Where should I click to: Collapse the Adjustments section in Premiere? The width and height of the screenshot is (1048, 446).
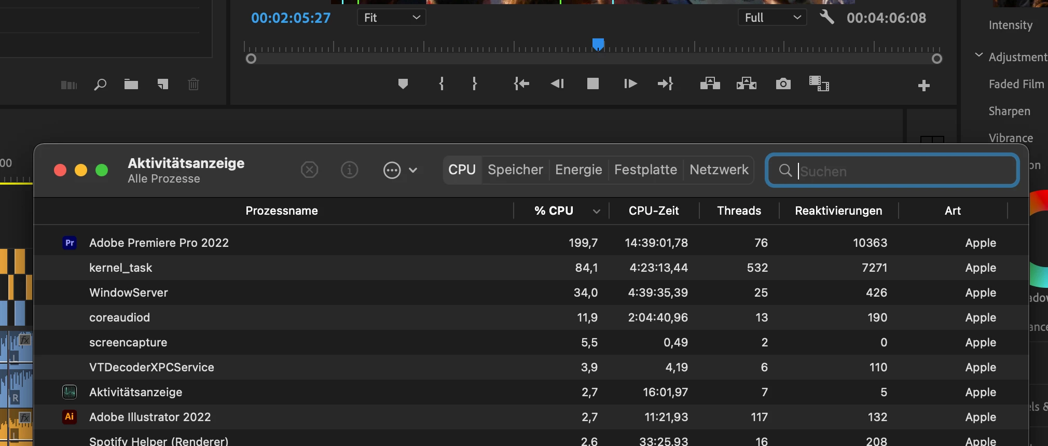(978, 55)
